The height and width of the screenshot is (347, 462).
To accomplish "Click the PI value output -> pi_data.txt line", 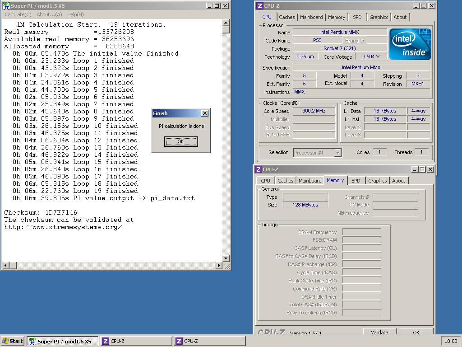I will [x=103, y=198].
